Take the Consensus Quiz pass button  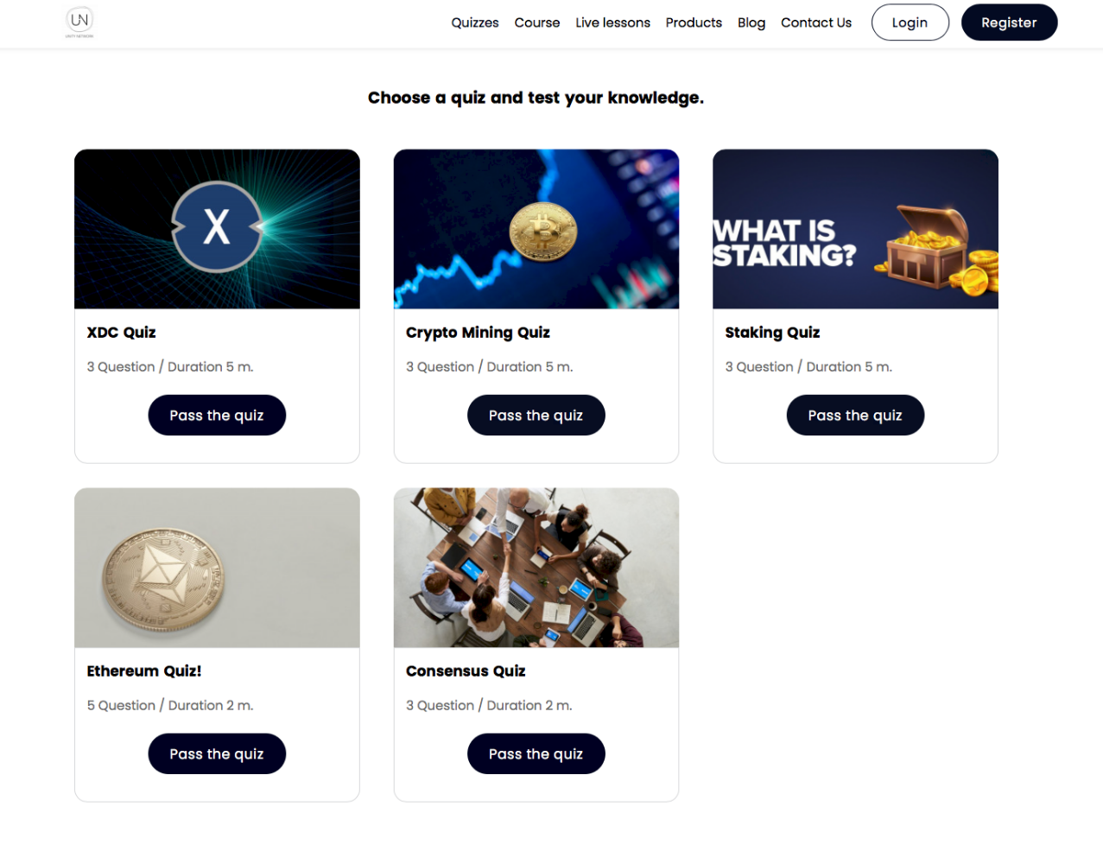tap(536, 754)
